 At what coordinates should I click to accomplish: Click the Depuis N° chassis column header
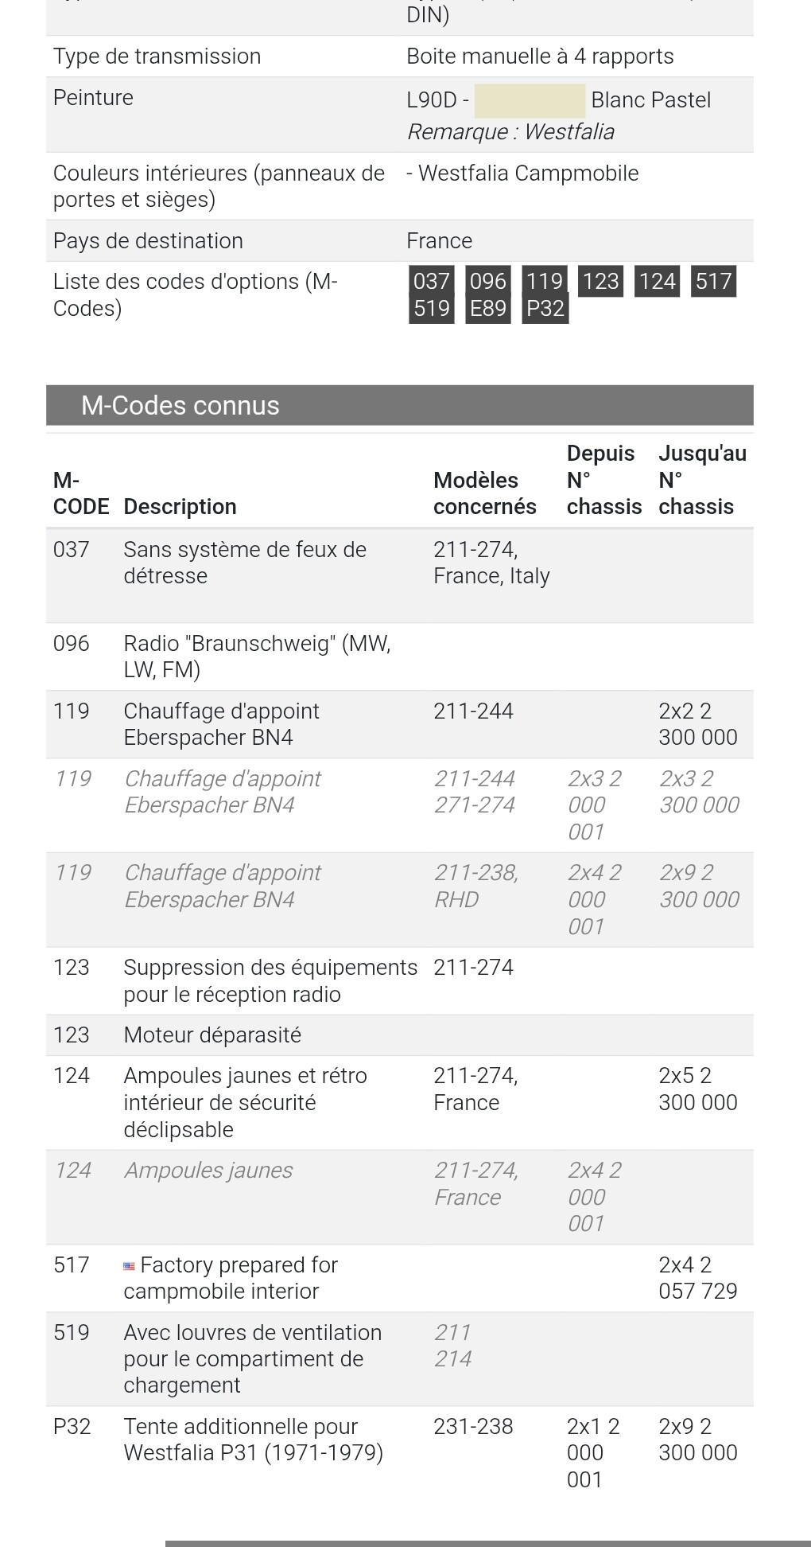[603, 480]
